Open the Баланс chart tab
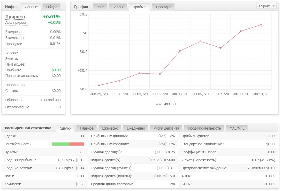This screenshot has height=191, width=281. click(x=118, y=7)
